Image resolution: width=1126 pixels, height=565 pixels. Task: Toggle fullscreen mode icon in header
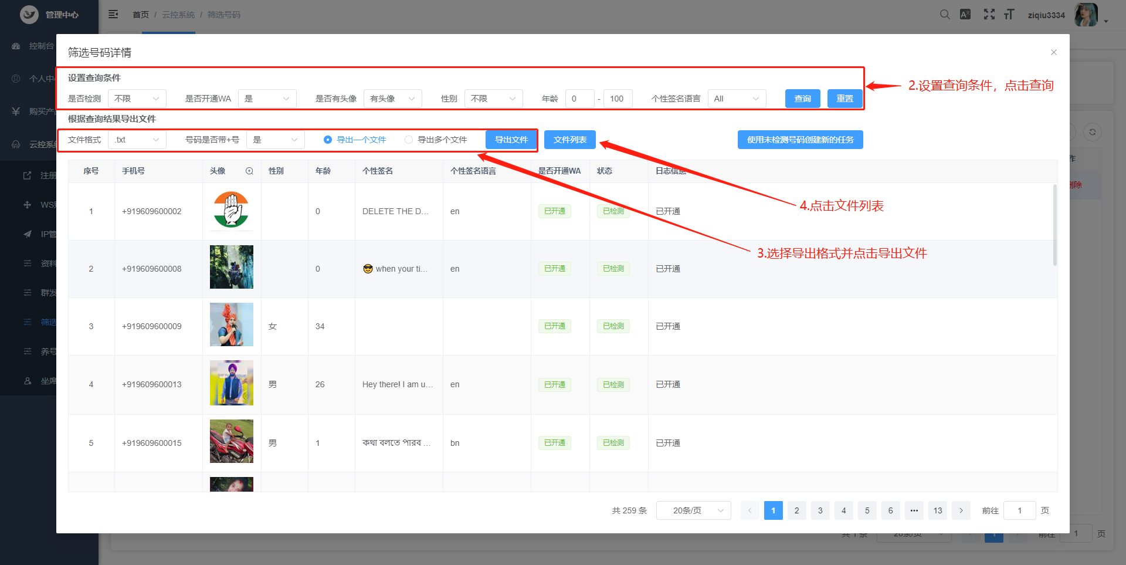click(x=989, y=15)
